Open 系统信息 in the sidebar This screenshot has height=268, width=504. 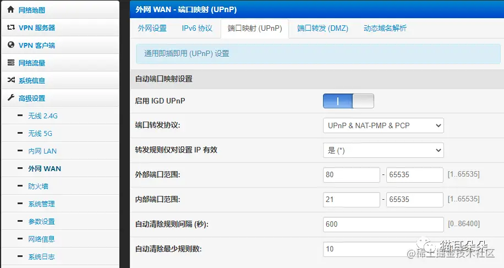coord(32,81)
